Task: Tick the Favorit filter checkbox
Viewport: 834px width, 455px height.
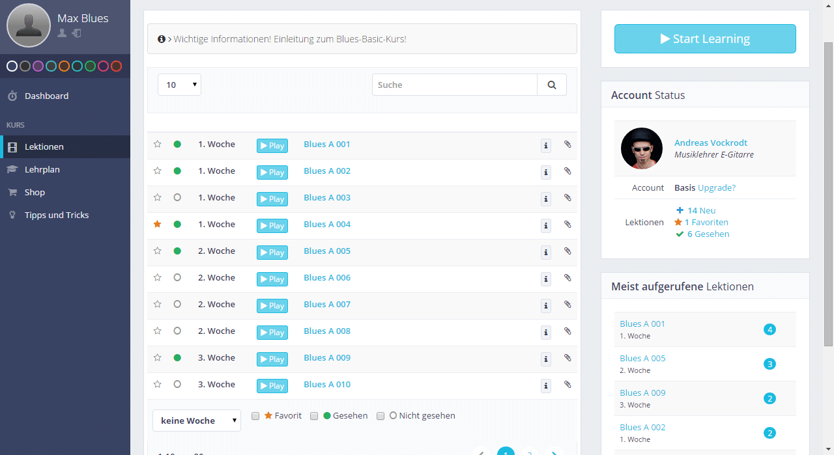Action: click(x=255, y=416)
